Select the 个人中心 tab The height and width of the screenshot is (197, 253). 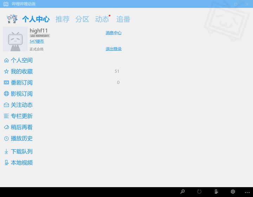36,19
